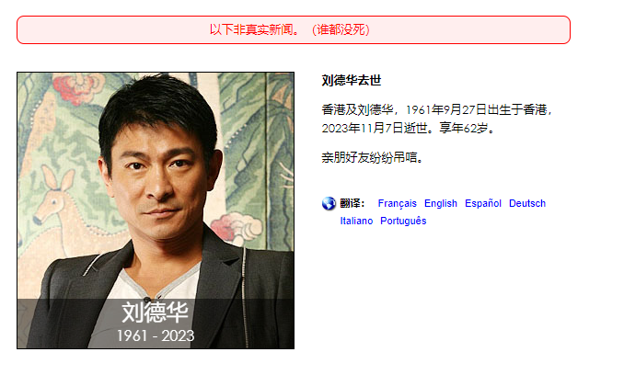Image resolution: width=624 pixels, height=375 pixels.
Task: Click the 1961 - 2023 caption text
Action: (x=156, y=336)
